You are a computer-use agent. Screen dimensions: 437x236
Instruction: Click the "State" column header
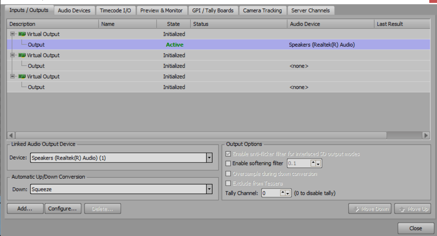173,24
